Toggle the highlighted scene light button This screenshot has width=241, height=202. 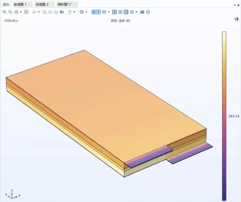[x=94, y=12]
